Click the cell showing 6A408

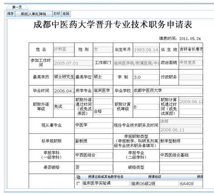coord(191,184)
